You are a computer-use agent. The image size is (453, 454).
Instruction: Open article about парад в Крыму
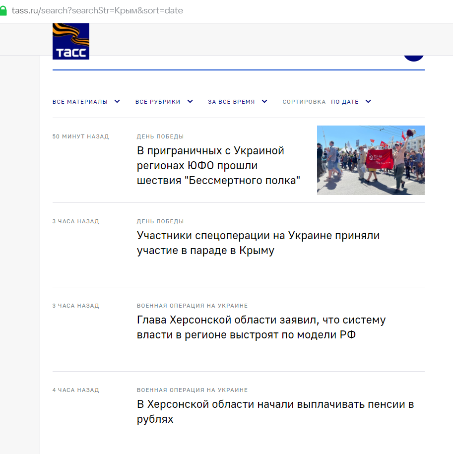[x=258, y=243]
